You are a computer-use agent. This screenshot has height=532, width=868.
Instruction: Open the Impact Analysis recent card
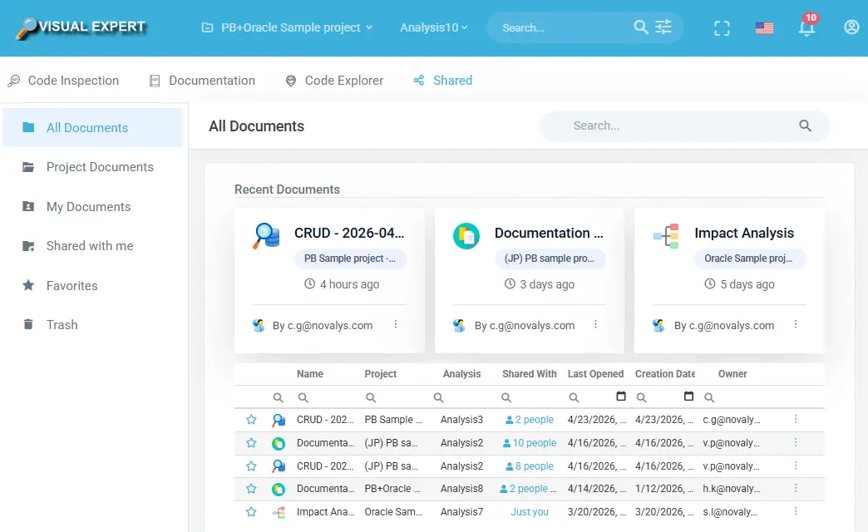[x=730, y=281]
